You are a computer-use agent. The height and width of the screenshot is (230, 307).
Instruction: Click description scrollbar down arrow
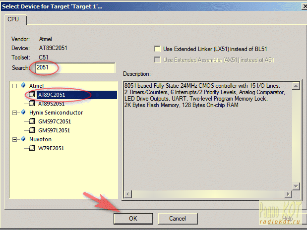click(x=296, y=186)
